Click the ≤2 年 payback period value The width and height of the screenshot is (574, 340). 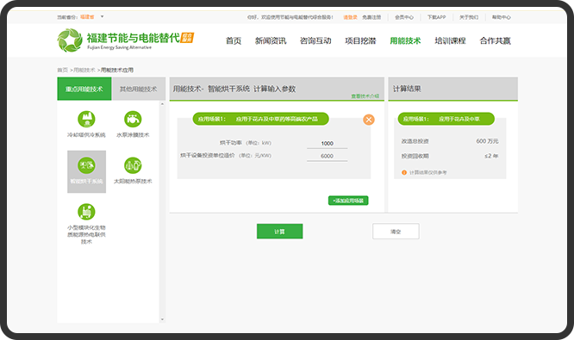491,156
